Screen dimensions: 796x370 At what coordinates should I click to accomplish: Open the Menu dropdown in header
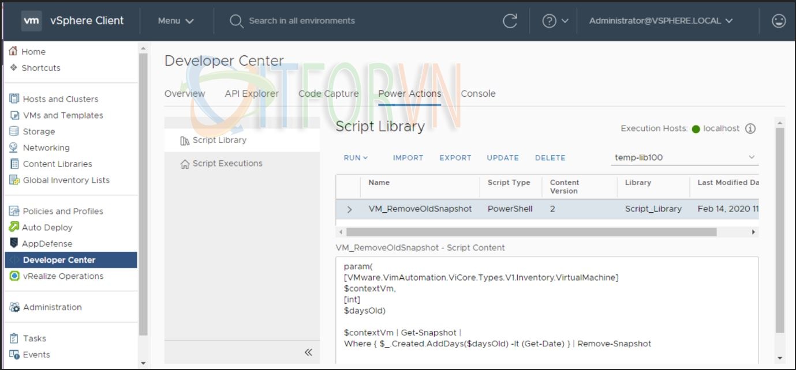point(175,21)
